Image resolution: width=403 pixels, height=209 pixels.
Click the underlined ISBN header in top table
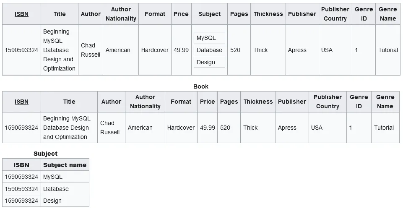tap(21, 14)
